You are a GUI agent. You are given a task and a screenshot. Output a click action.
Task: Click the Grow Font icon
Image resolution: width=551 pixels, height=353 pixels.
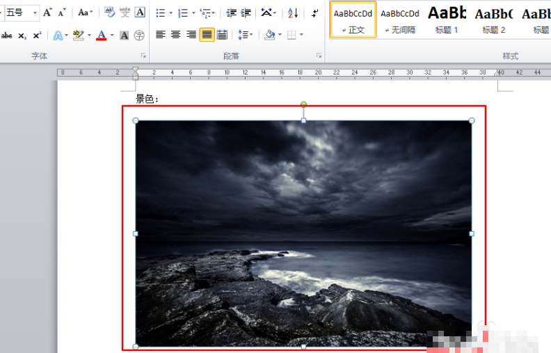coord(47,13)
